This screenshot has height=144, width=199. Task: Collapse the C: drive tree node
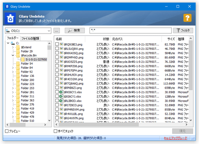tap(8, 43)
